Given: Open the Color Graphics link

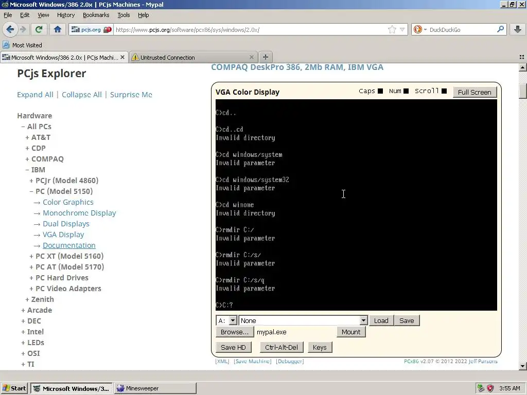Looking at the screenshot, I should pos(68,202).
